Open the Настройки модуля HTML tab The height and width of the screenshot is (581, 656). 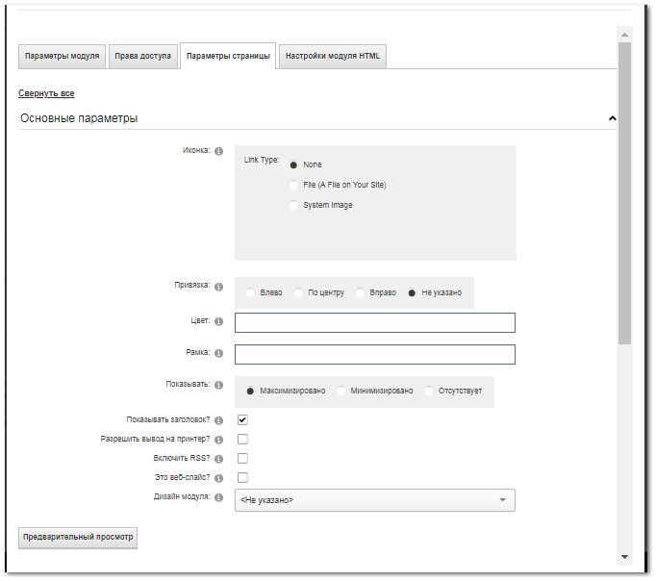tap(333, 56)
